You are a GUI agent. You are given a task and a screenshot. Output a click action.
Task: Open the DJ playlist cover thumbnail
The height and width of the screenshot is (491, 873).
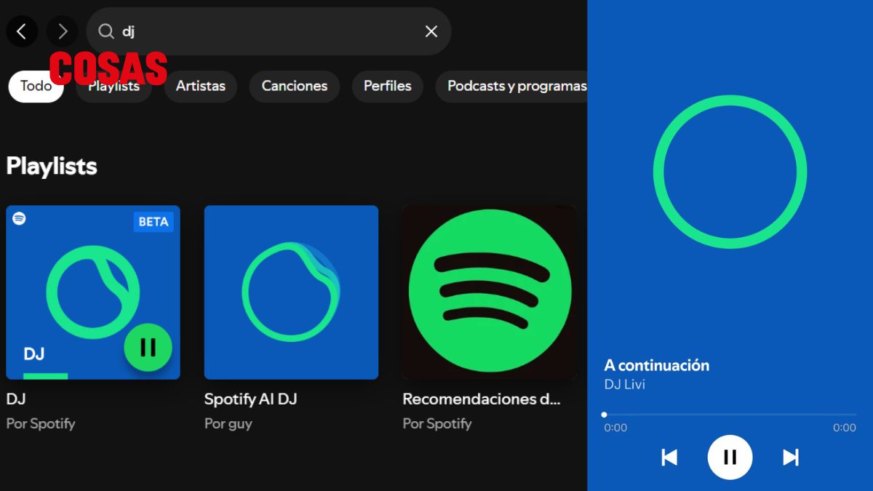pos(93,292)
